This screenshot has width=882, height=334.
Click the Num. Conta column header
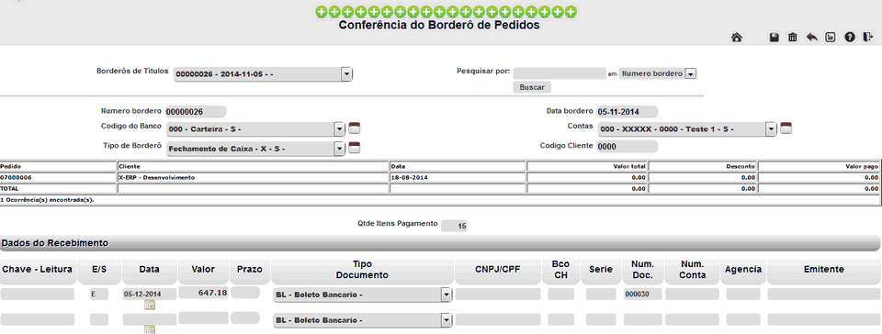(693, 270)
